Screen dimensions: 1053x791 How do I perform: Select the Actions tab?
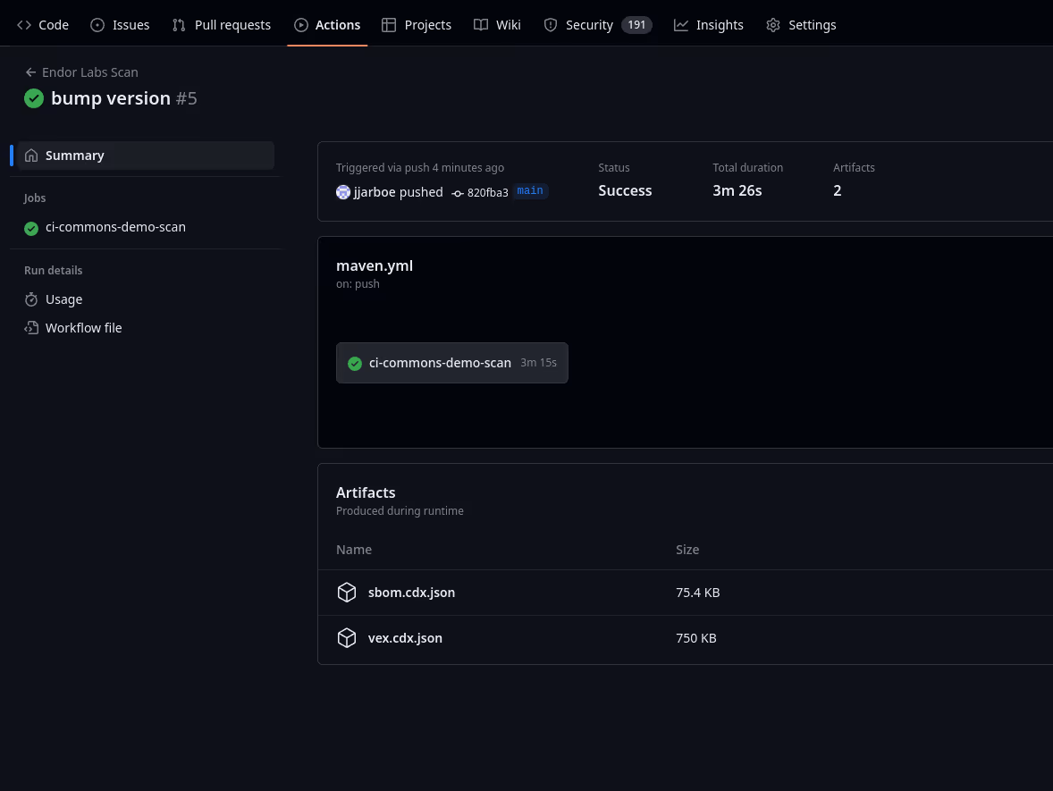(x=328, y=25)
